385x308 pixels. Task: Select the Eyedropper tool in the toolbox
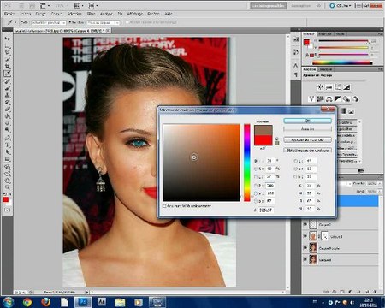tap(8, 74)
